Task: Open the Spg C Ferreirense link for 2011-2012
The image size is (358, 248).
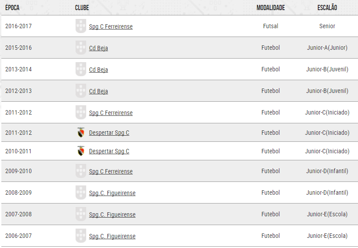Action: coord(110,113)
